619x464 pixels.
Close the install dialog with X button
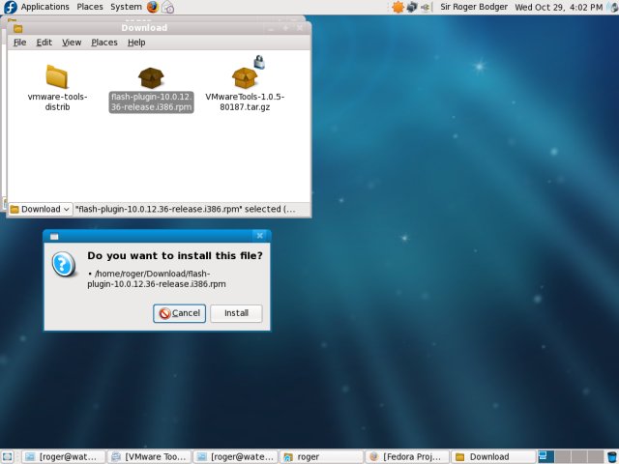[x=260, y=236]
